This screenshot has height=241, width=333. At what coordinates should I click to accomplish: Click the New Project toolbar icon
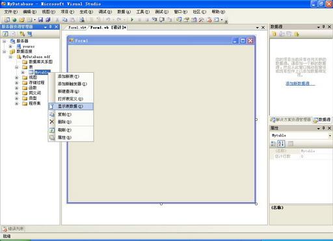tap(7, 19)
